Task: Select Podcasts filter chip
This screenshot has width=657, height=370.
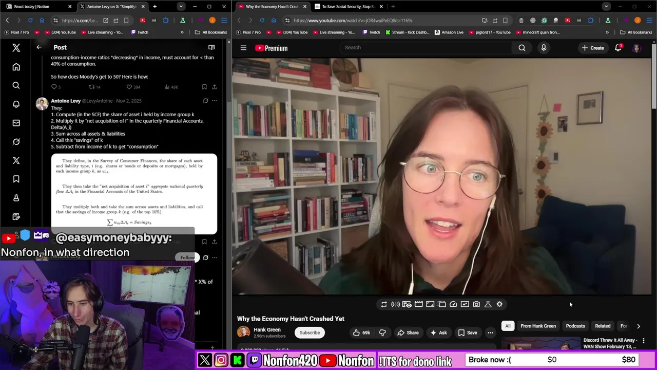Action: point(575,326)
